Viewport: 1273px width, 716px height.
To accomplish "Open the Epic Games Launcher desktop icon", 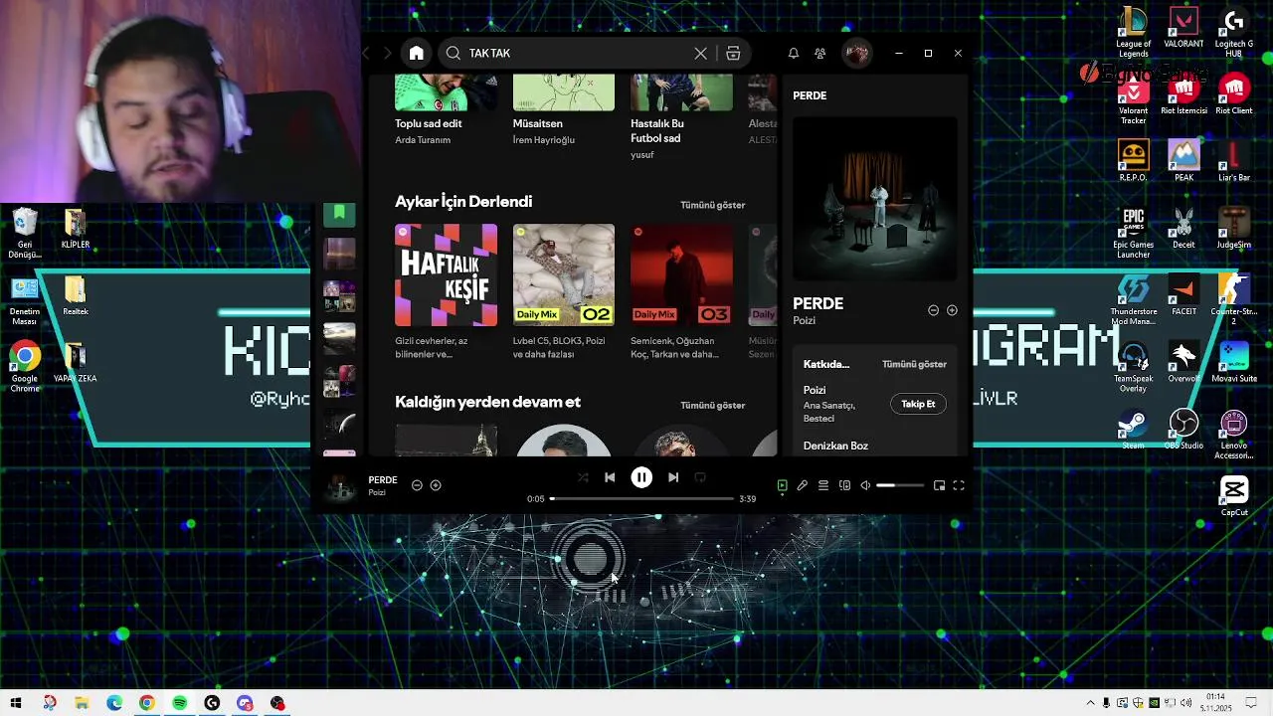I will click(x=1133, y=234).
